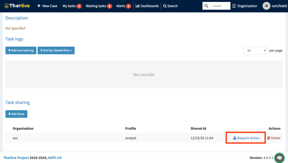Expand the per page count selector
Viewport: 288px width, 163px height.
click(255, 50)
